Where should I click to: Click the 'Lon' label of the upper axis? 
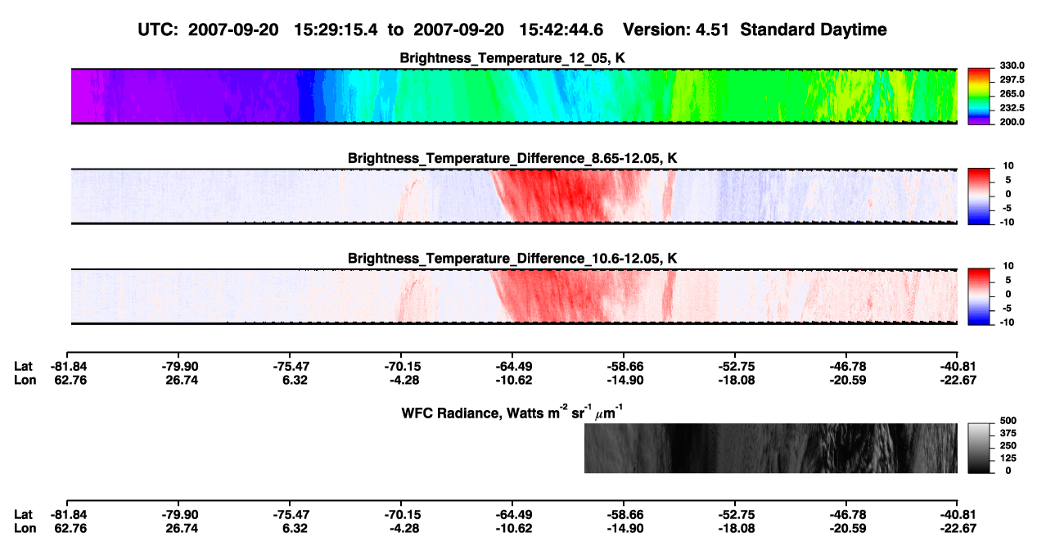25,380
